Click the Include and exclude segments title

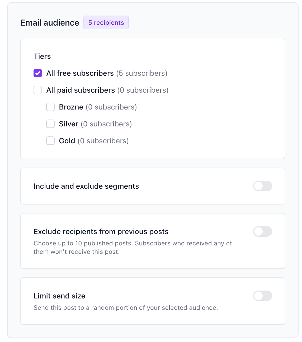[x=86, y=186]
